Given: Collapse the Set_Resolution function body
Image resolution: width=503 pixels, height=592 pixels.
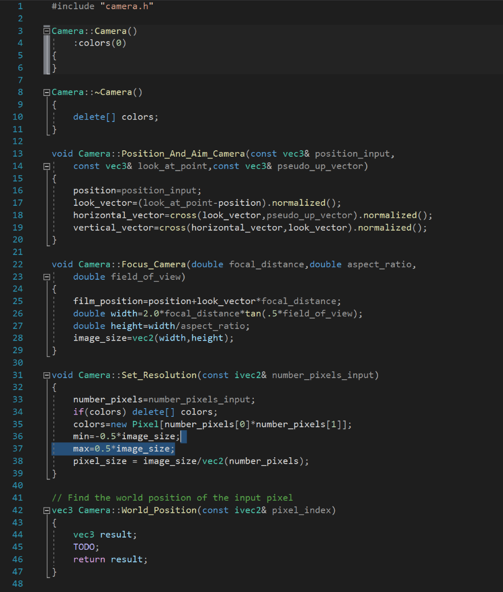Looking at the screenshot, I should point(46,375).
